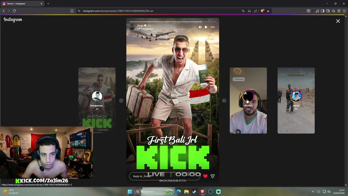Open the story's three-dot more options menu
This screenshot has width=348, height=196.
point(213,27)
